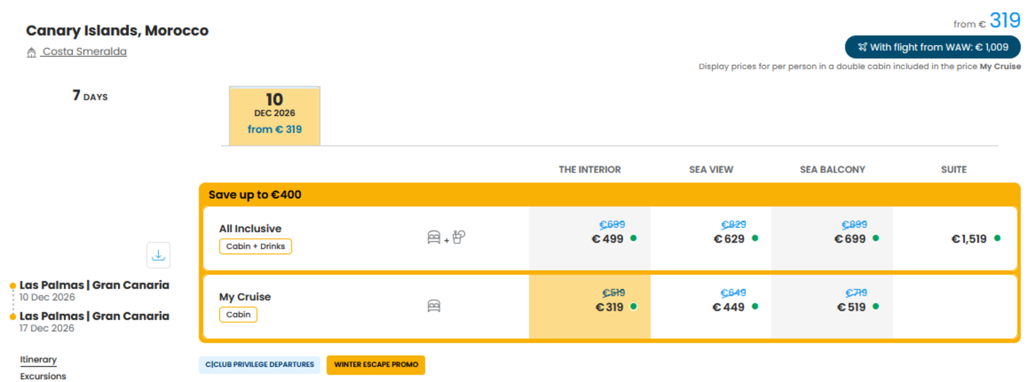Click the Winter Escape Promo badge
This screenshot has width=1027, height=382.
376,365
